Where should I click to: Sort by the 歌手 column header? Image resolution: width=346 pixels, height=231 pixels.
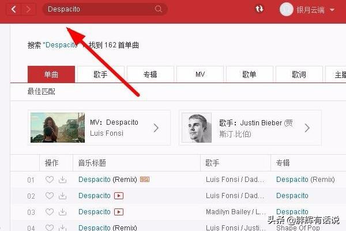[212, 163]
